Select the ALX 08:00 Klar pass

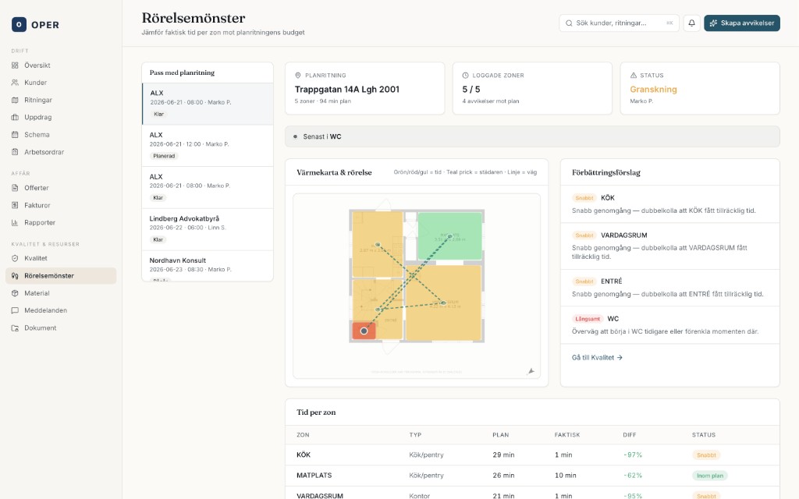tap(208, 104)
